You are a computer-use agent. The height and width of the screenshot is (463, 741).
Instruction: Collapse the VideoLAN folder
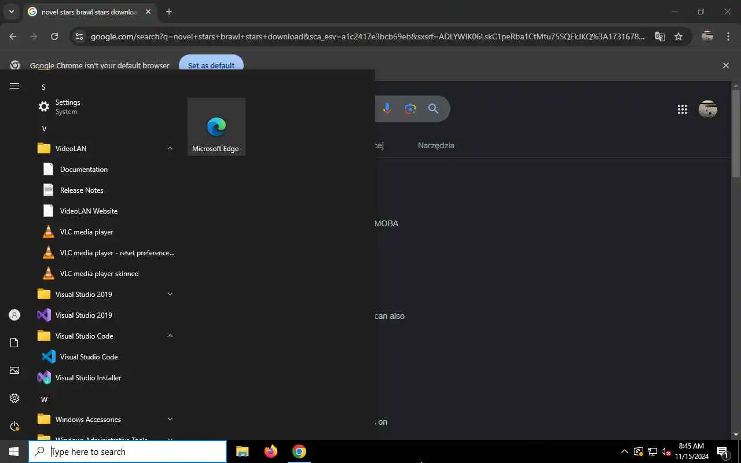(170, 148)
